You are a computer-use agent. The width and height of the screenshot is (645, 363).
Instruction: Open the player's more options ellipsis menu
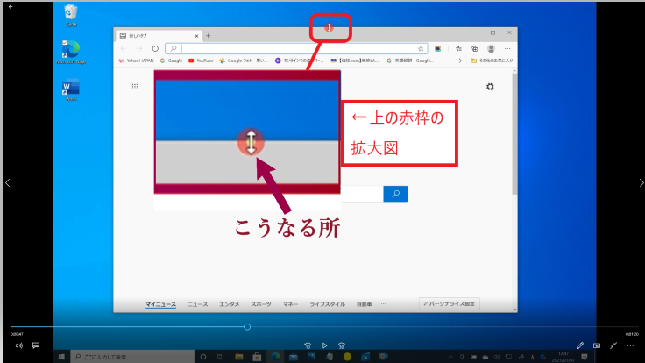pos(631,345)
